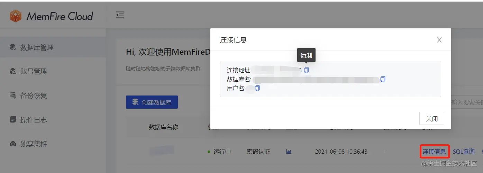Click the 备份恢复 server icon
The image size is (483, 173).
coord(13,95)
